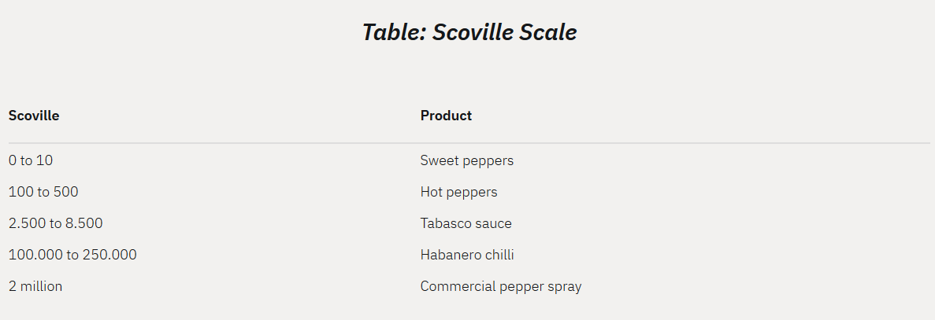
Task: Click the Scoville column header
Action: click(34, 116)
